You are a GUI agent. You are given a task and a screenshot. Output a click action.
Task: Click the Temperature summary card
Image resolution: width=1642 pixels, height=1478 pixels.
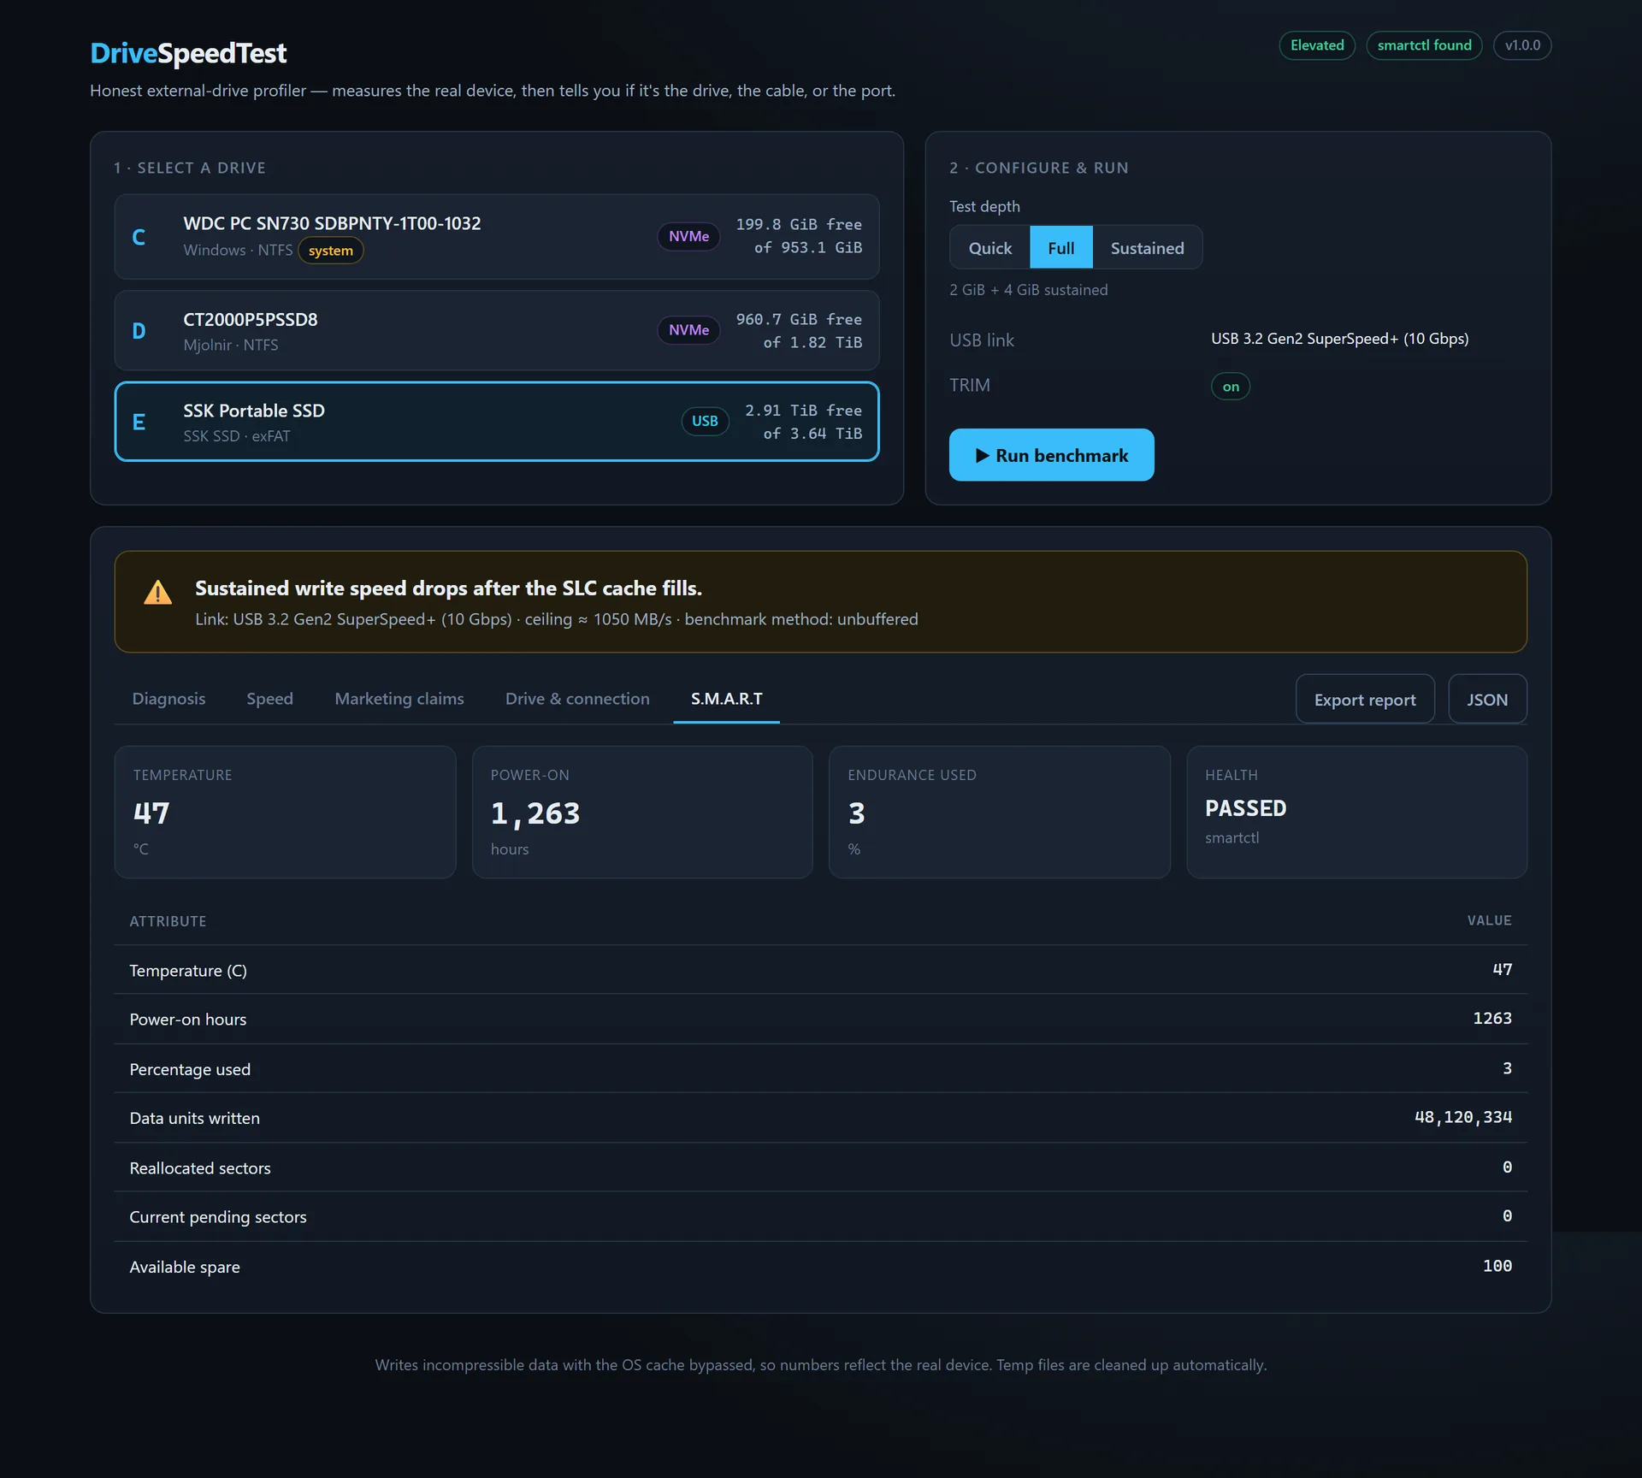click(285, 812)
